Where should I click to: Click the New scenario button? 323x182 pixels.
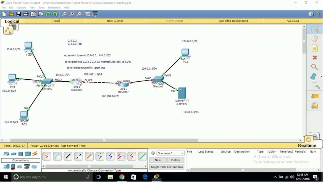point(158,160)
